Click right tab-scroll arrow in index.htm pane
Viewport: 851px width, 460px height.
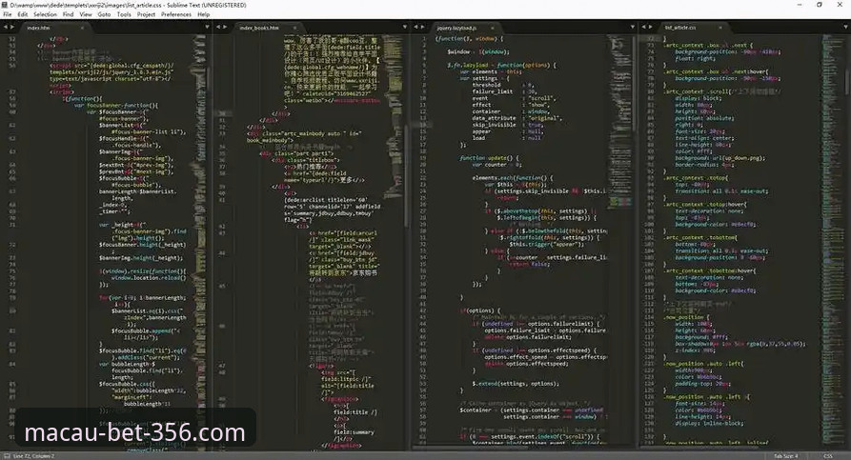click(x=12, y=27)
